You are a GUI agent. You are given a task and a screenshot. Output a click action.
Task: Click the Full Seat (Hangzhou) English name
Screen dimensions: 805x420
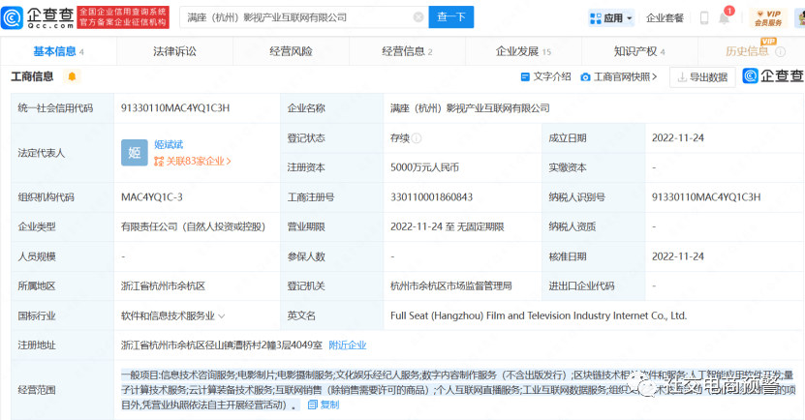539,315
